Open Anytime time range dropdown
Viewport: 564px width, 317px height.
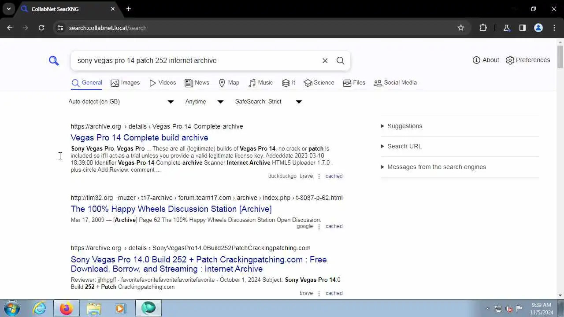(x=204, y=102)
